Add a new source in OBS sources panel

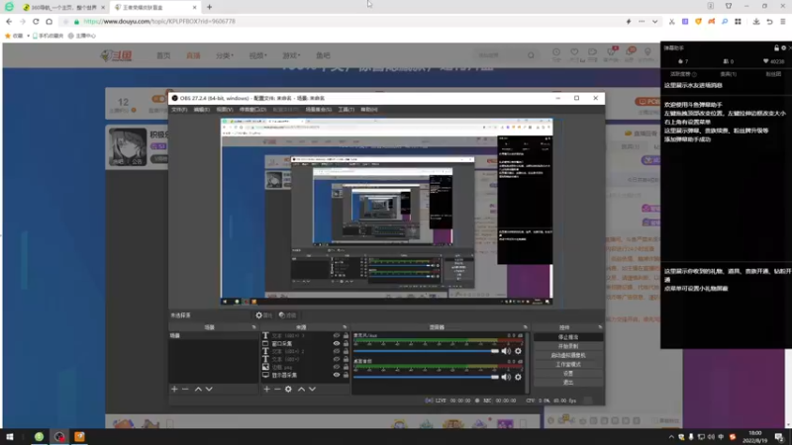(x=266, y=389)
